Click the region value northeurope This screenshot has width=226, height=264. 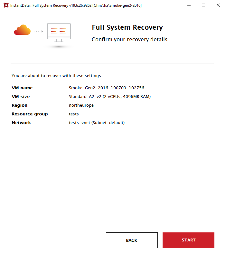(81, 105)
